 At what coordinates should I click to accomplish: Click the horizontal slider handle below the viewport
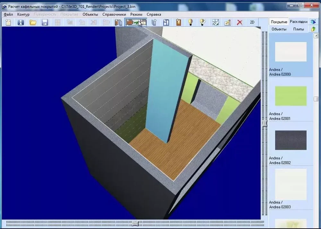coord(136,223)
